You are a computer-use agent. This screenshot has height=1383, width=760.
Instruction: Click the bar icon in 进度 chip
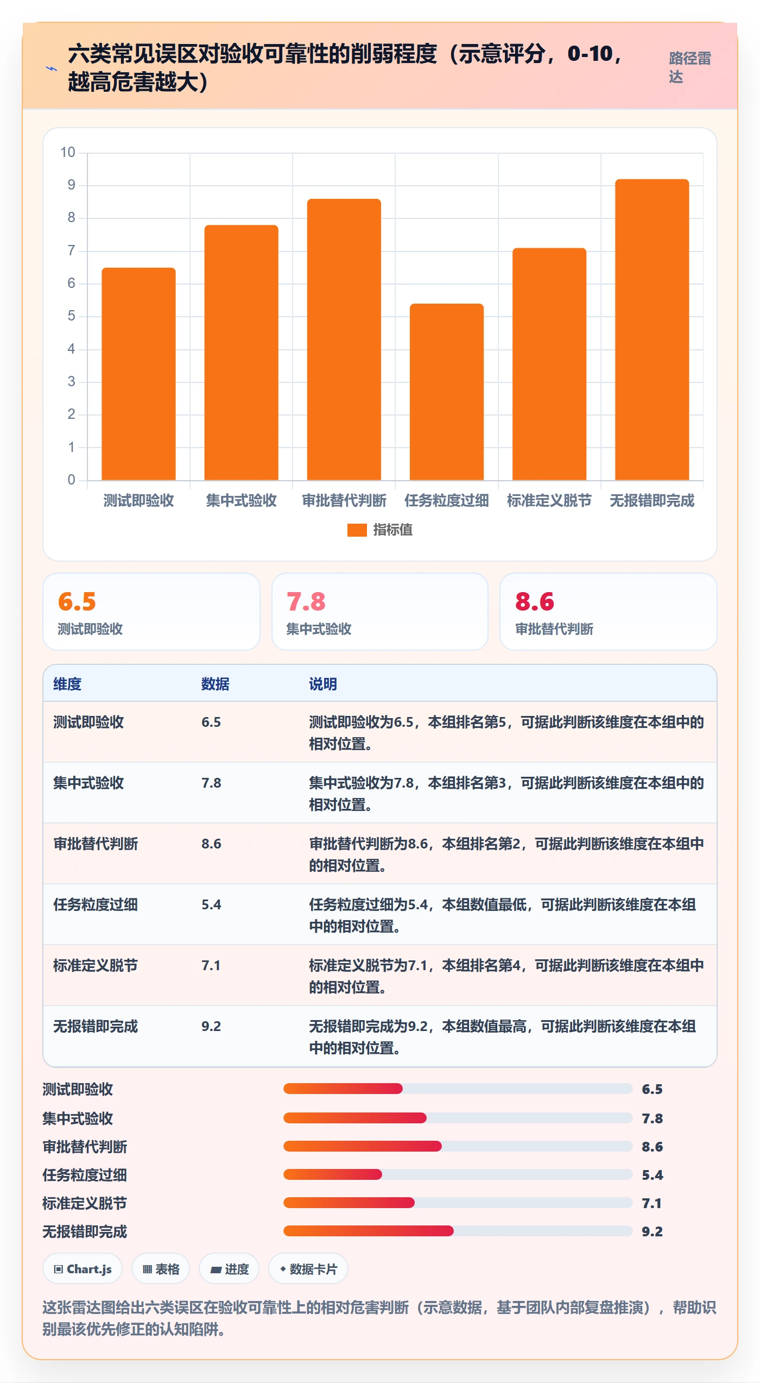click(x=216, y=1270)
